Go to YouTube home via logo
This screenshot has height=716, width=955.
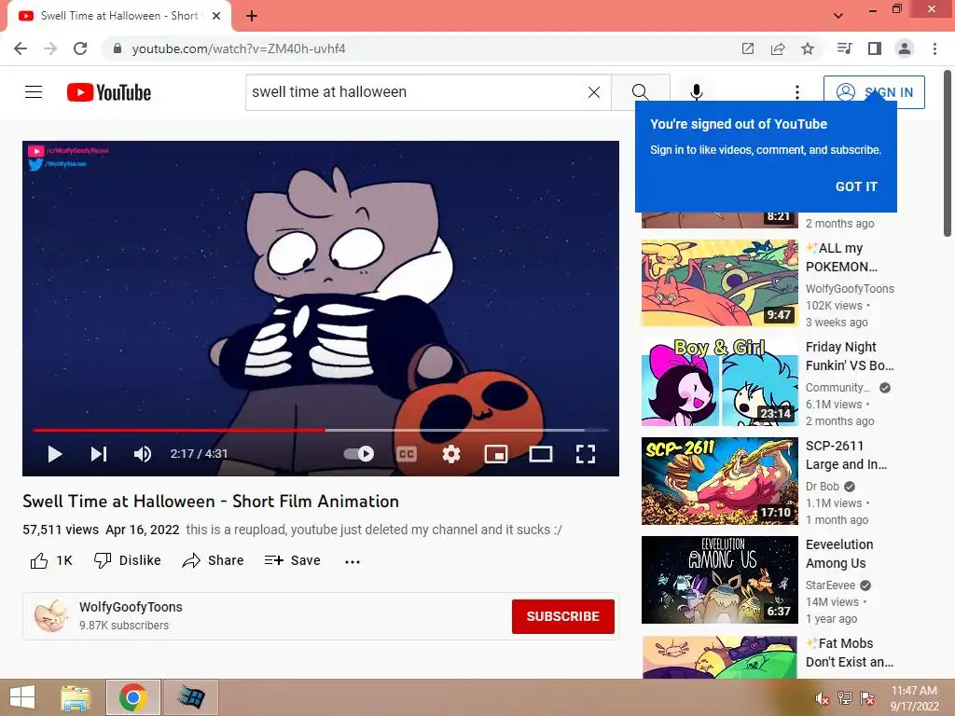[x=109, y=92]
